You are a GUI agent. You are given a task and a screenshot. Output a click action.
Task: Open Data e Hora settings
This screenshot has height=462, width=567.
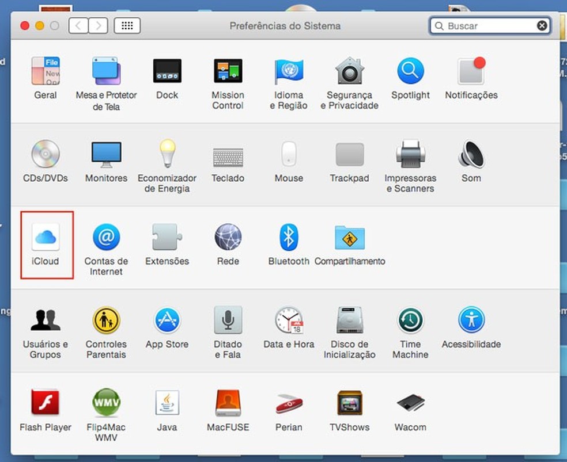tap(289, 320)
